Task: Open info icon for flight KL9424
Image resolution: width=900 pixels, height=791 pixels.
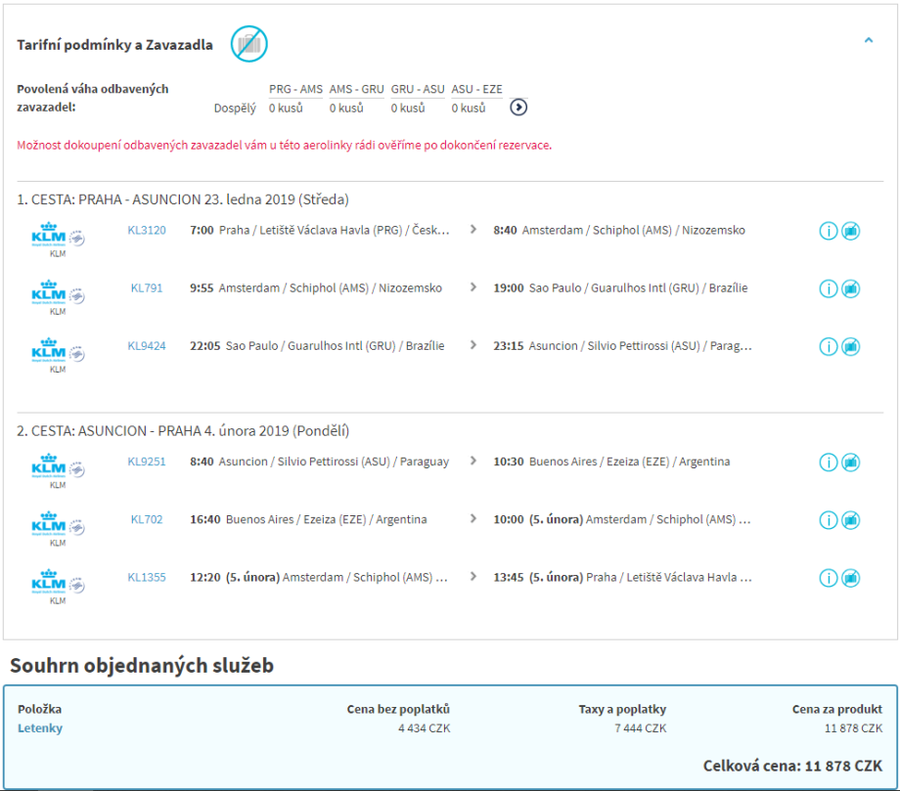Action: pyautogui.click(x=828, y=347)
